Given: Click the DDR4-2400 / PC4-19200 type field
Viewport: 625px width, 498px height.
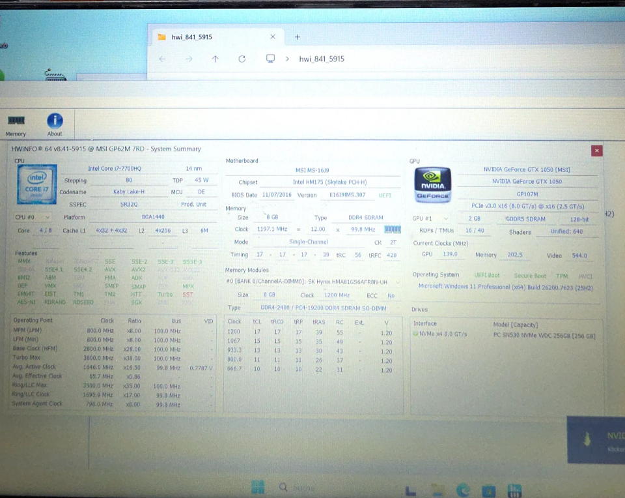Looking at the screenshot, I should point(324,308).
